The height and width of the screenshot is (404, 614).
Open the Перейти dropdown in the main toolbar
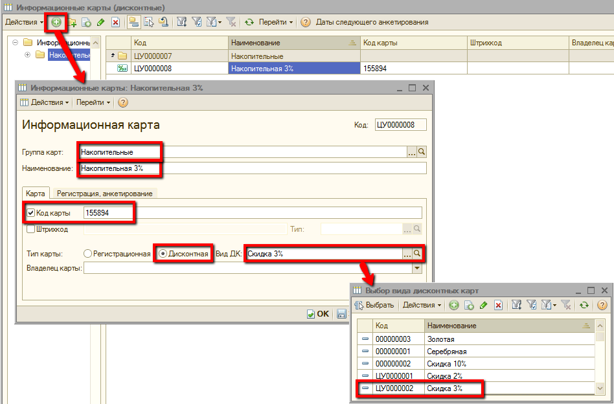point(275,22)
